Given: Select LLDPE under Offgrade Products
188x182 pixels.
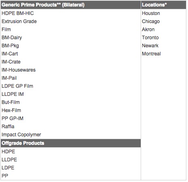Looking at the screenshot, I should tap(9, 160).
